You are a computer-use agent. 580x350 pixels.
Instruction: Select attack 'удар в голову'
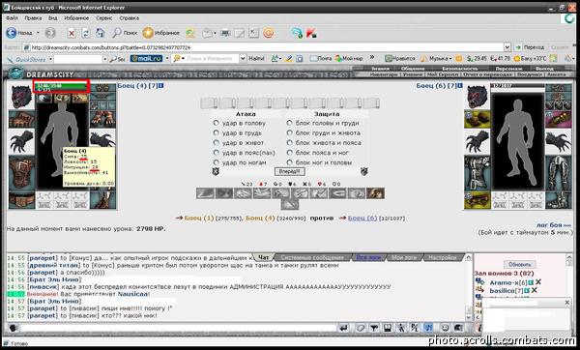[x=216, y=123]
